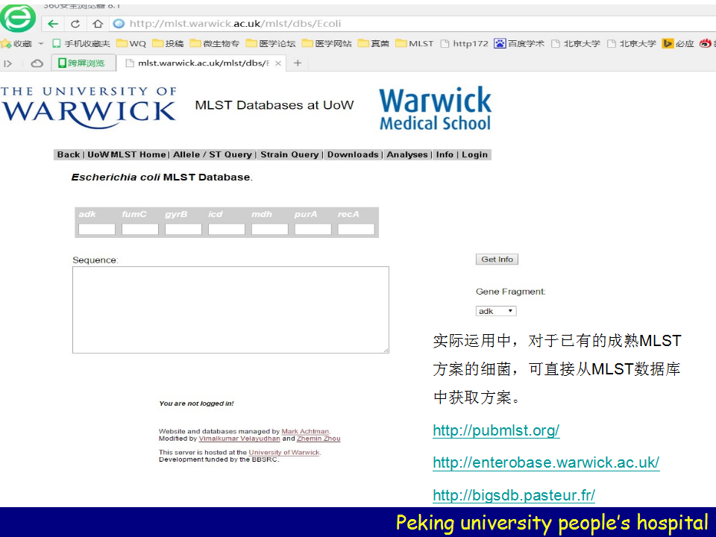Open the 医学论坛 bookmark folder
This screenshot has height=537, width=716.
pos(270,44)
